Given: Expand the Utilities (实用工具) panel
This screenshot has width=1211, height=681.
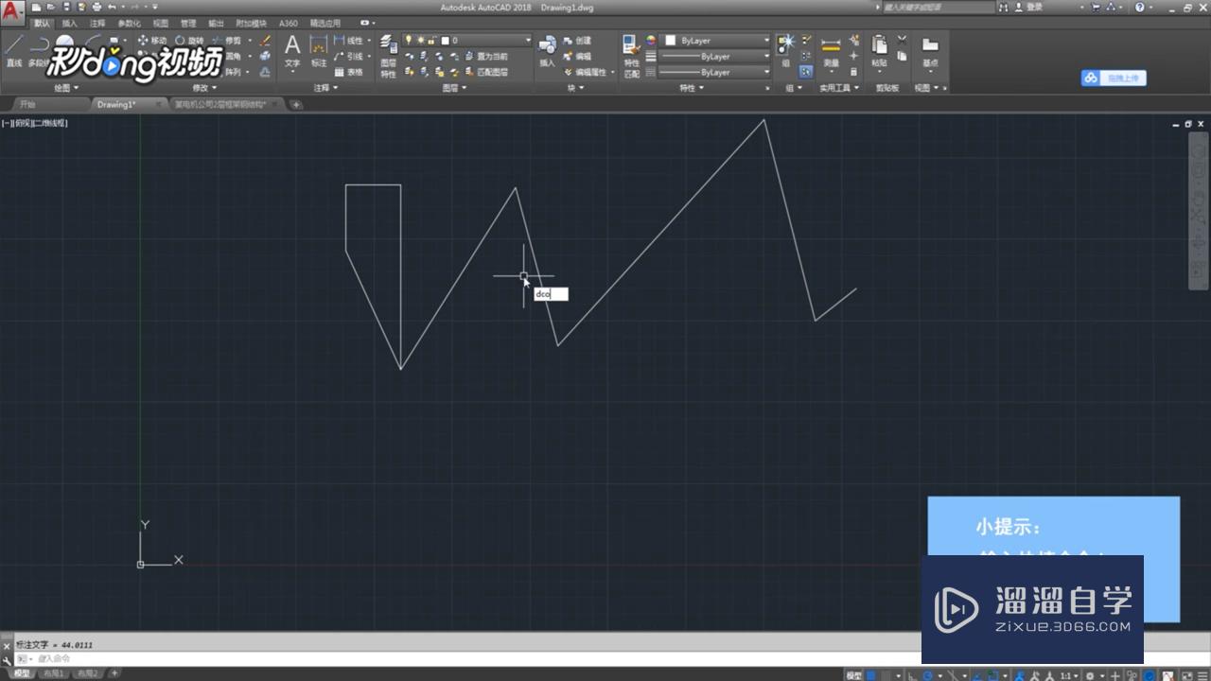Looking at the screenshot, I should (839, 88).
